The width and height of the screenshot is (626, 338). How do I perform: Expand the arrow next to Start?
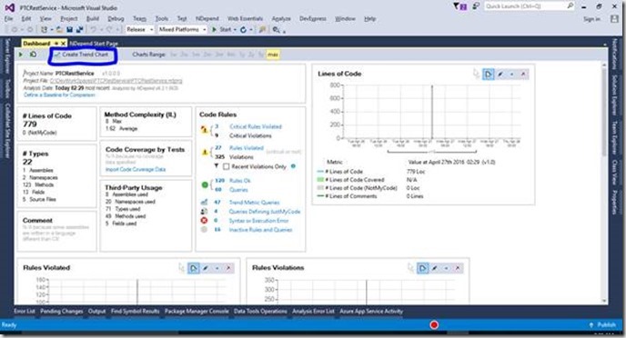235,30
